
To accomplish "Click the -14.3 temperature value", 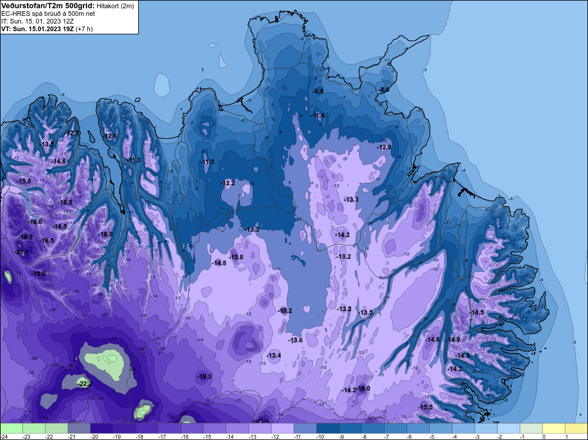I will [462, 355].
